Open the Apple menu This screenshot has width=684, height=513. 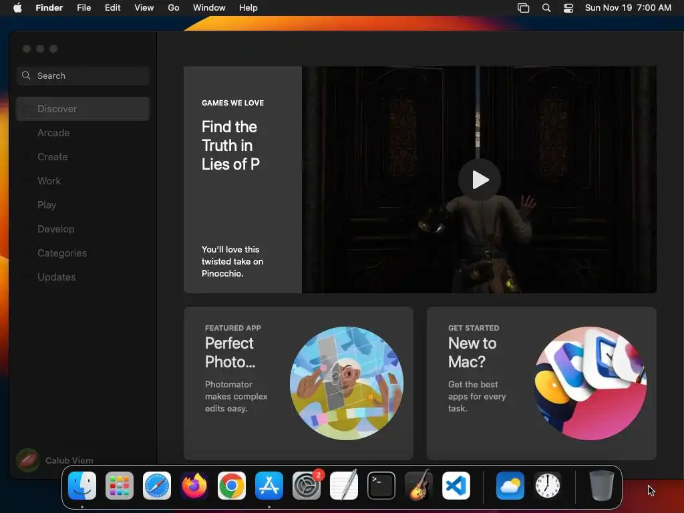(x=17, y=8)
